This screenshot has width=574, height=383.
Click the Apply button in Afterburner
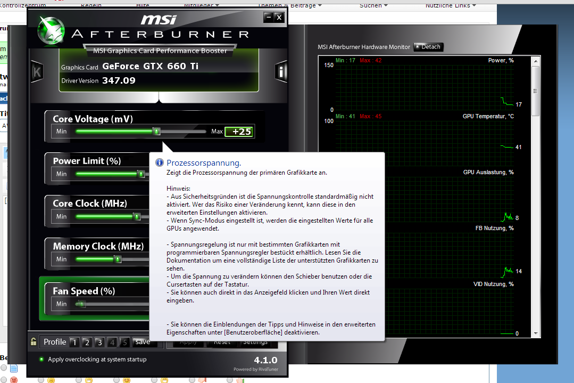tap(188, 343)
